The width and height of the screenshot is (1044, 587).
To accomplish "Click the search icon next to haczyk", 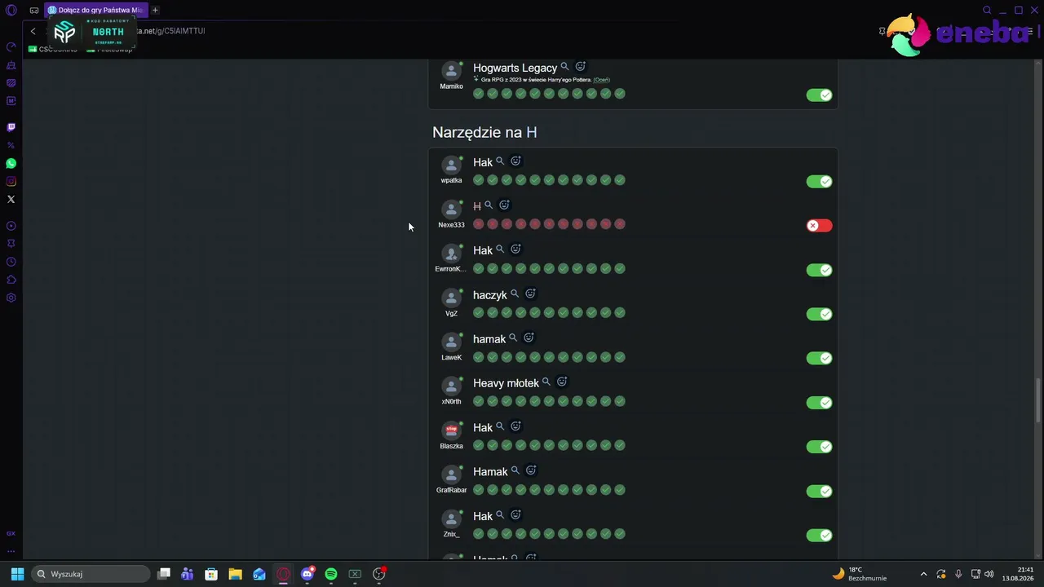I will tap(515, 293).
